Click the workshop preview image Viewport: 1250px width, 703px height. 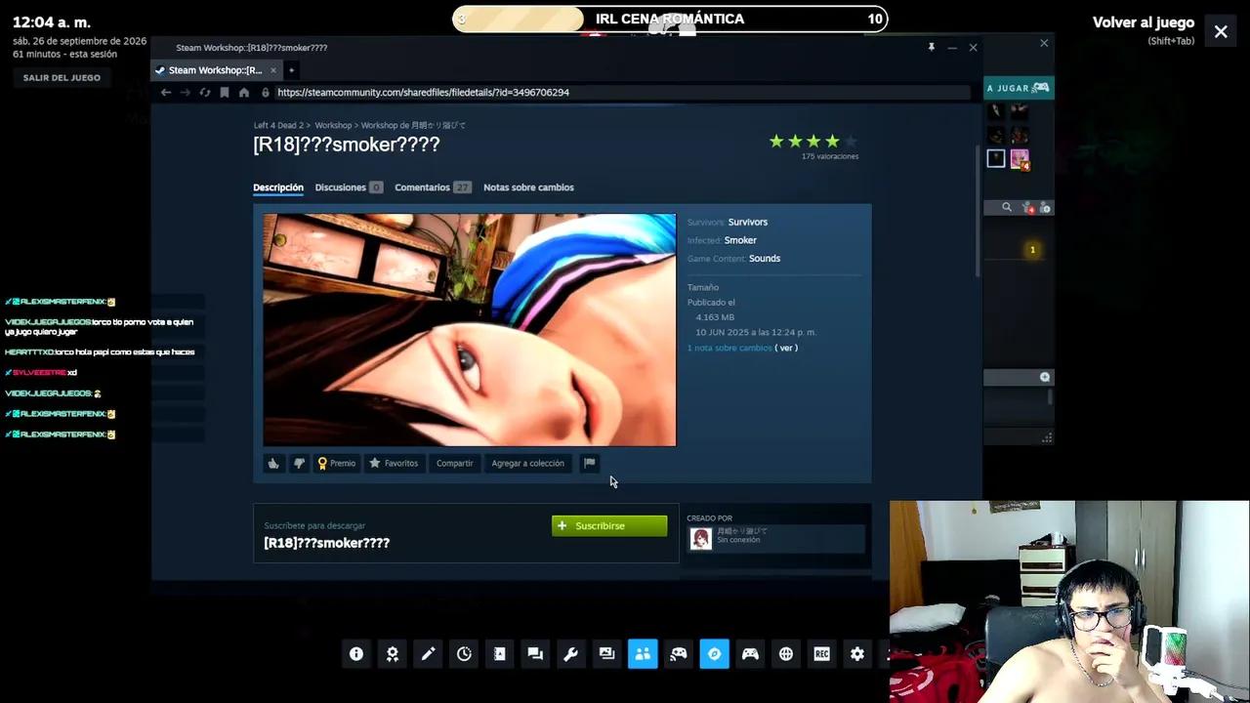coord(470,330)
